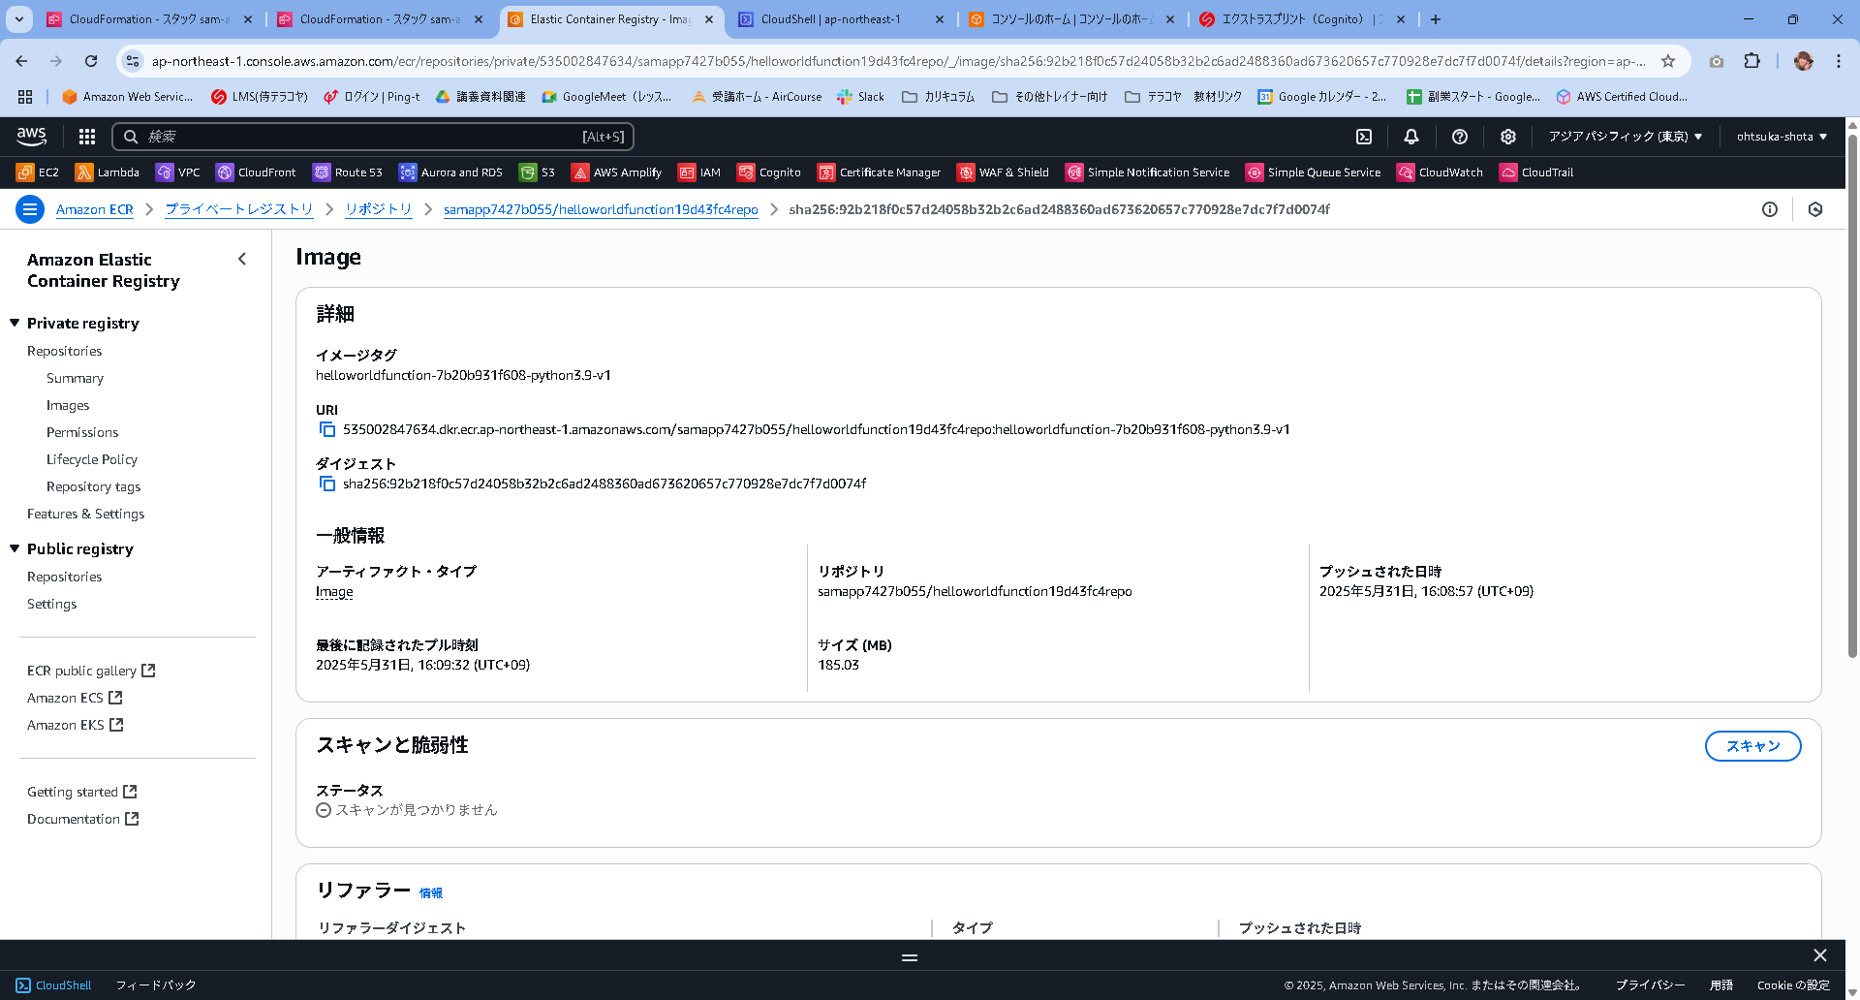Open the browser tab search dropdown
Screen dimensions: 1860x1000
point(19,19)
